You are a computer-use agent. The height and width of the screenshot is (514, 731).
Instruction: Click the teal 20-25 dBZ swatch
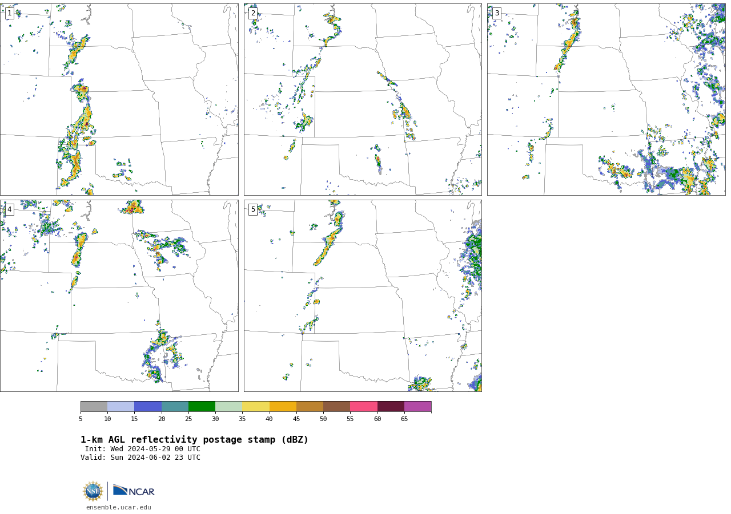point(175,407)
